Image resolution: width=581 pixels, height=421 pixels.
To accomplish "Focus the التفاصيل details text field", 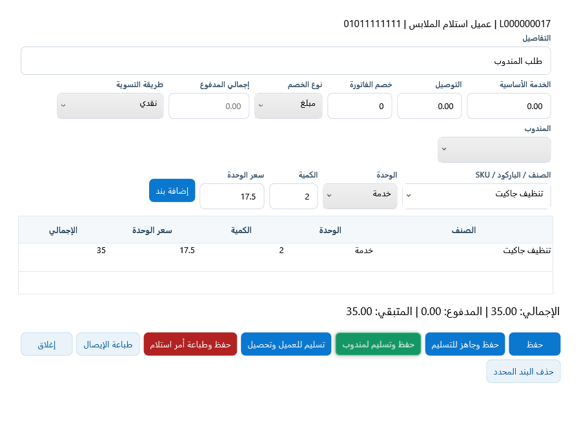I will 286,61.
